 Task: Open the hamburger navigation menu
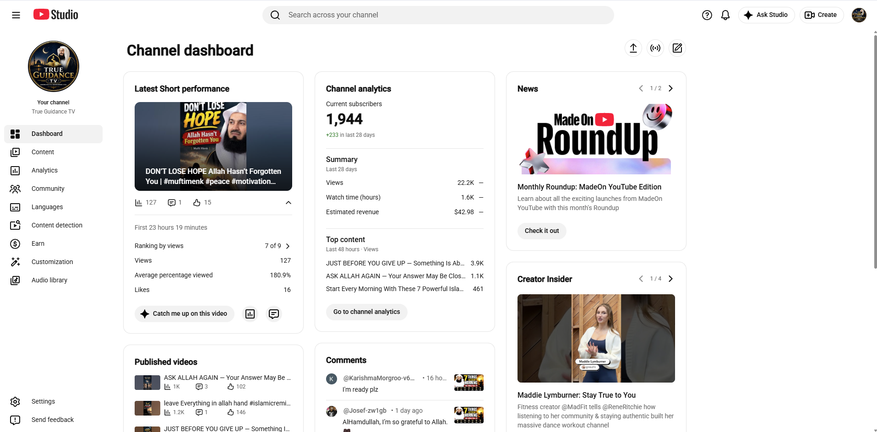pos(16,15)
